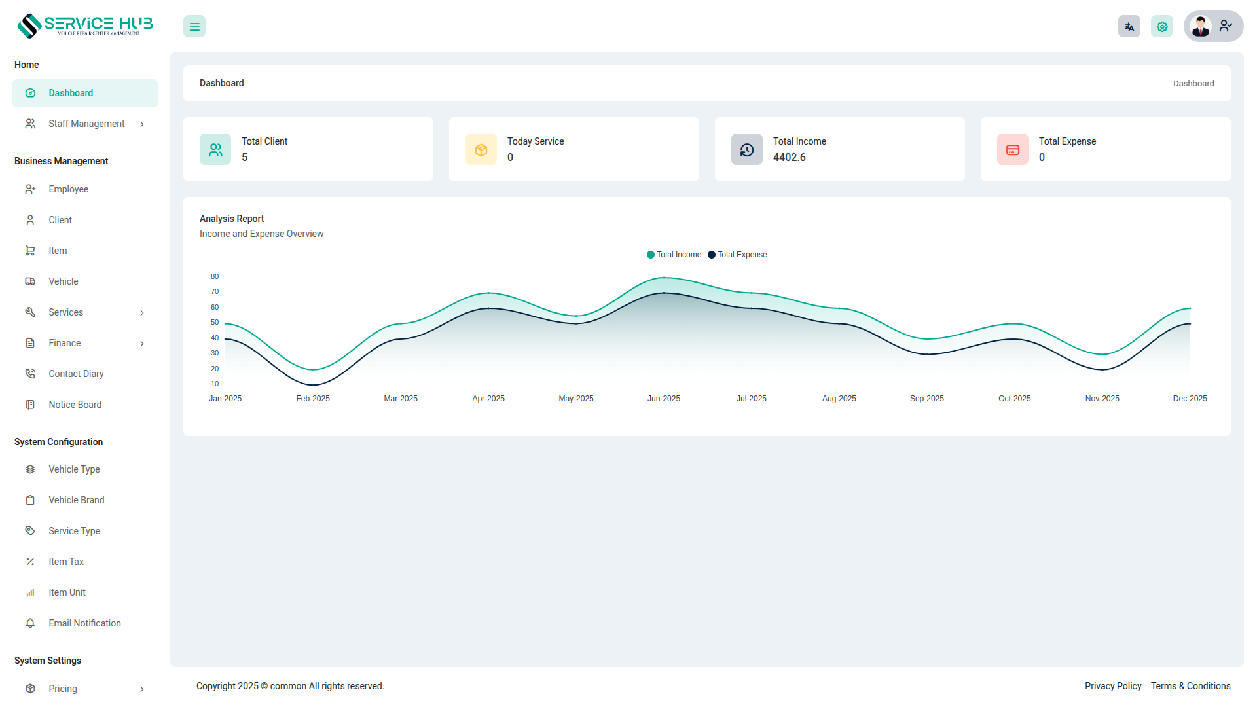Toggle Total Expense legend series

pyautogui.click(x=742, y=255)
